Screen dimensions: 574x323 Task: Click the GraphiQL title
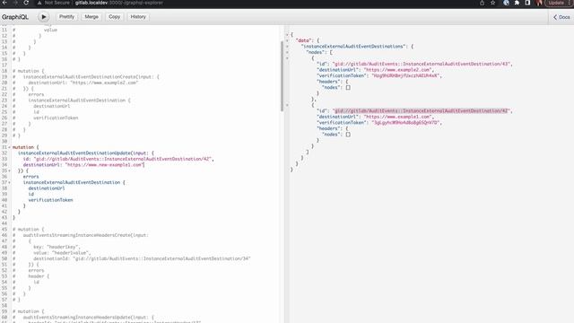coord(15,17)
